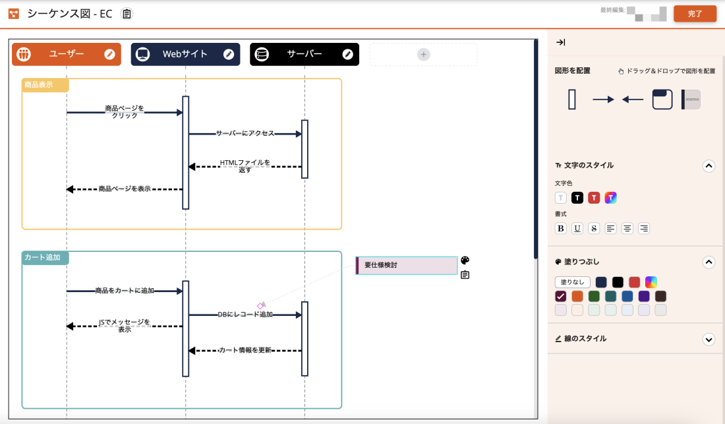Choose the black text color
This screenshot has width=725, height=424.
click(577, 198)
